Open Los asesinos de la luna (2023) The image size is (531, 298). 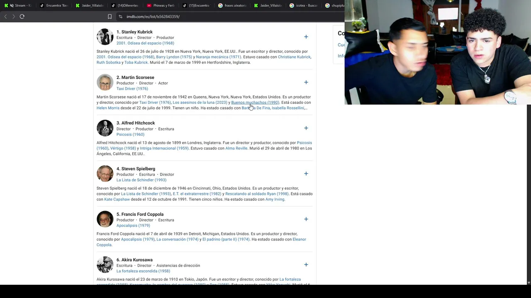200,103
